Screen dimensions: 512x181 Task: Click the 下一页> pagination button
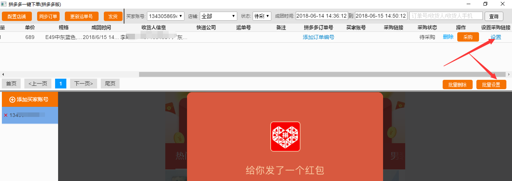coord(84,84)
